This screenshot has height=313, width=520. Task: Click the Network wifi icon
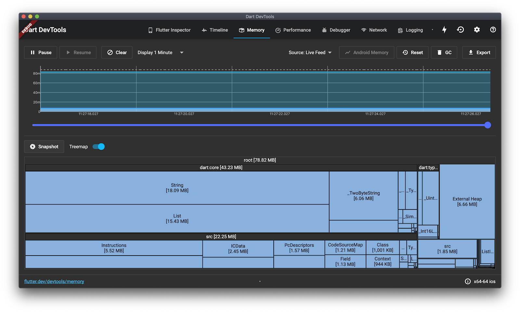pyautogui.click(x=364, y=30)
